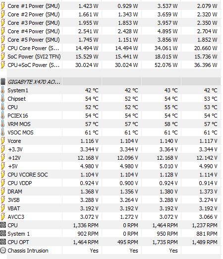The height and width of the screenshot is (259, 223).
Task: Click the lightning icon beside Vcore
Action: pyautogui.click(x=3, y=141)
